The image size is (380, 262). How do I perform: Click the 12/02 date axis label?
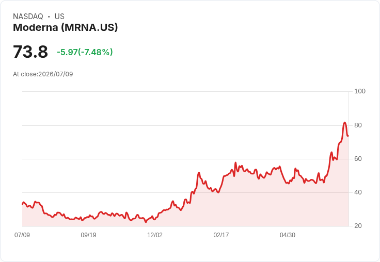coord(155,235)
